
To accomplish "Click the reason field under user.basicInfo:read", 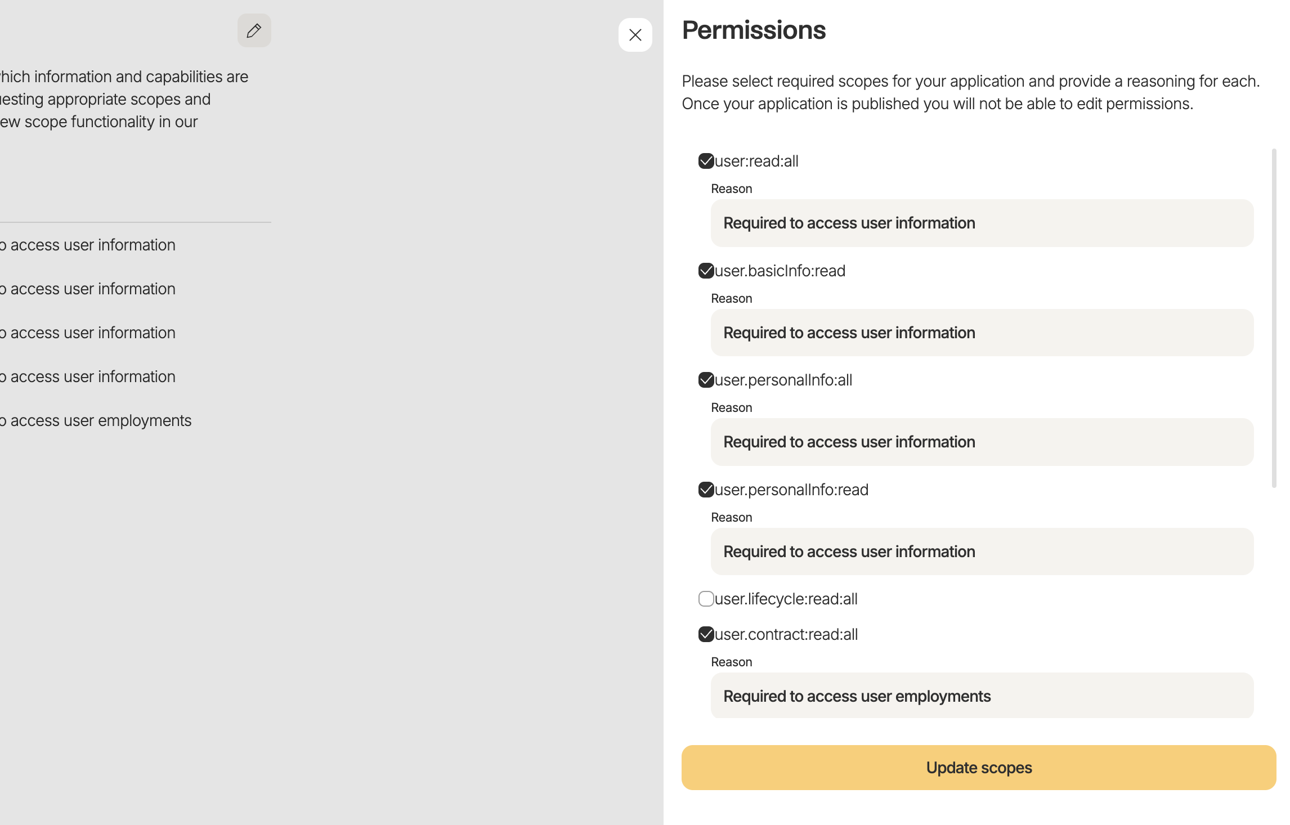I will [981, 333].
